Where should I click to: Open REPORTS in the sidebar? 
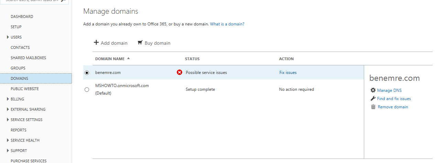tap(19, 130)
